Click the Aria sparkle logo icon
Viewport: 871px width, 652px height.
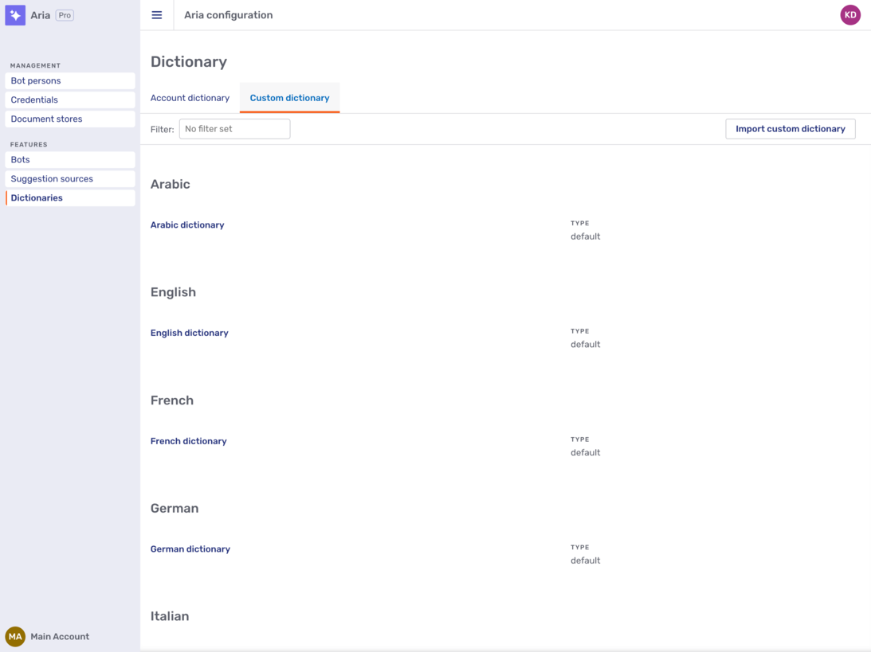click(15, 15)
